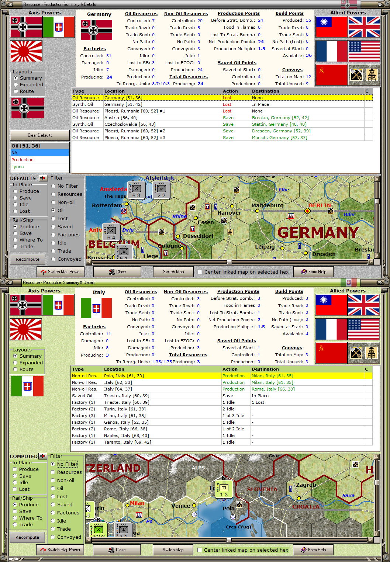
Task: Select the 6-3 unit counter near Amsterdam
Action: [x=136, y=190]
